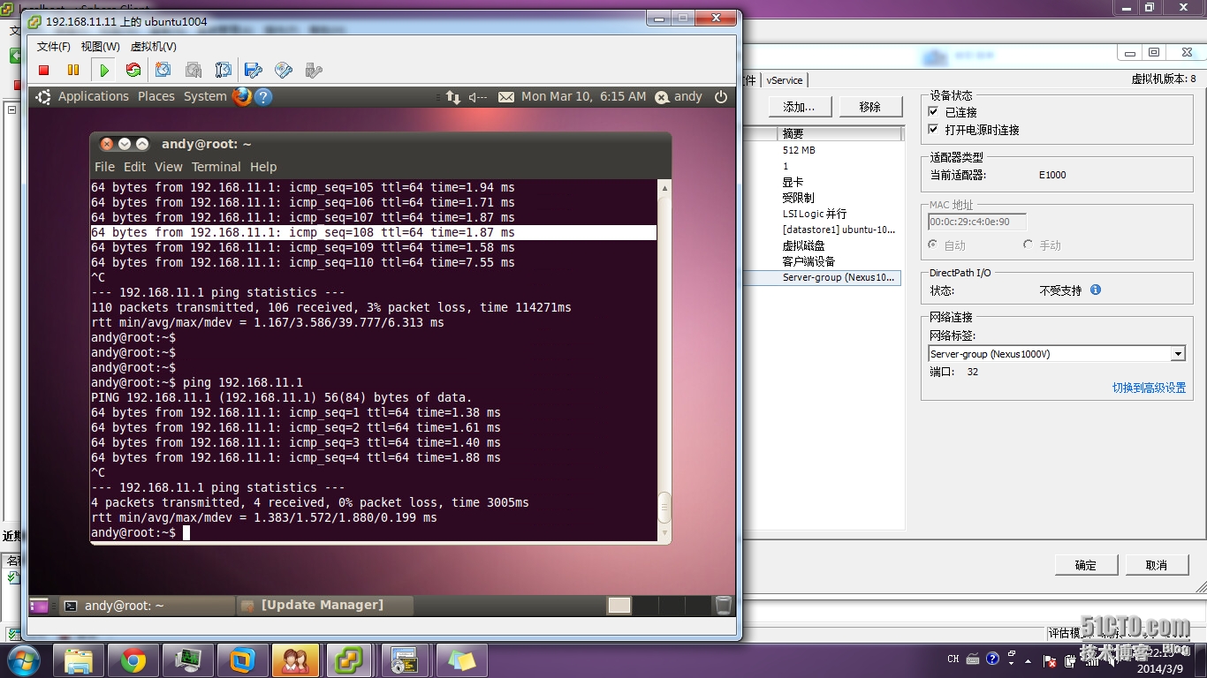Screen dimensions: 1207x678
Task: Open the 虚拟机(V) menu in console window
Action: click(x=153, y=47)
